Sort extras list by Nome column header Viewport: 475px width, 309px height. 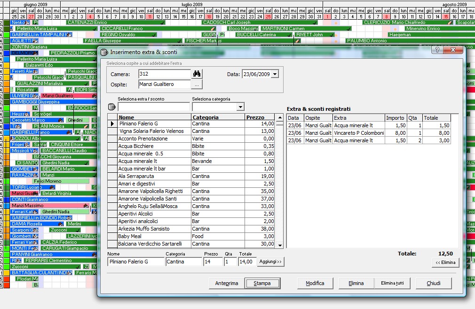(154, 117)
